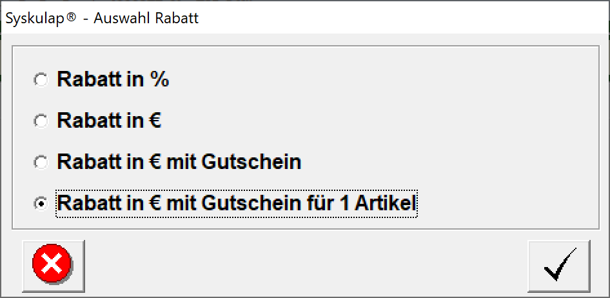Click the percent symbol in the first option
The height and width of the screenshot is (298, 610).
tap(159, 80)
